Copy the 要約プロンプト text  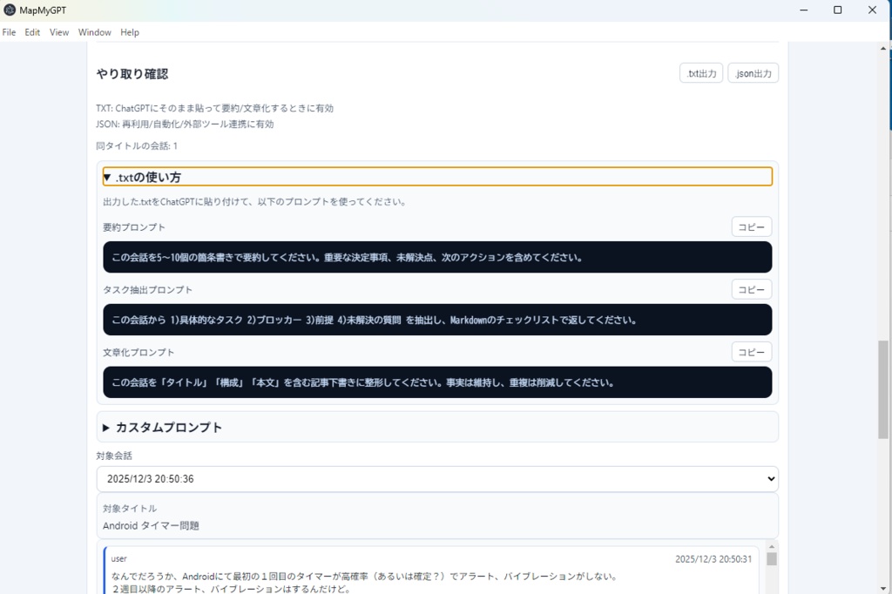click(x=751, y=226)
